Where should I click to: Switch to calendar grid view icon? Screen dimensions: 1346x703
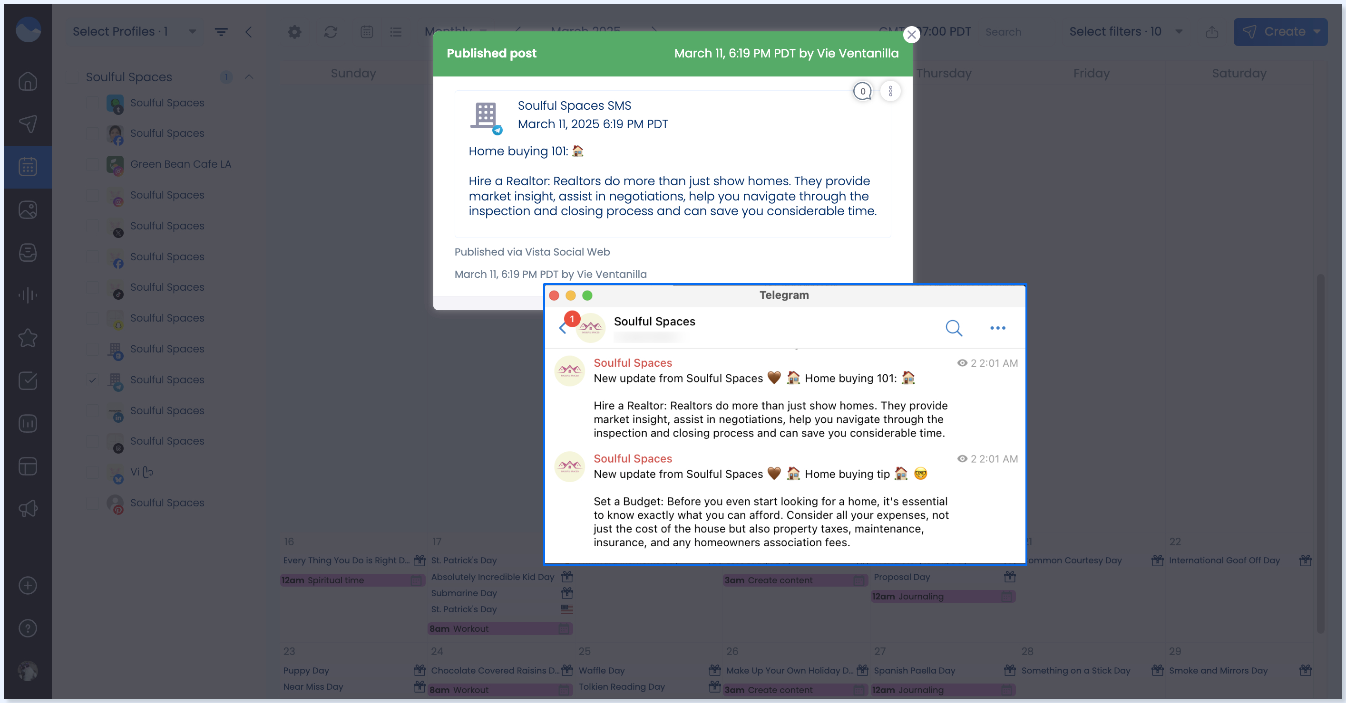tap(367, 32)
